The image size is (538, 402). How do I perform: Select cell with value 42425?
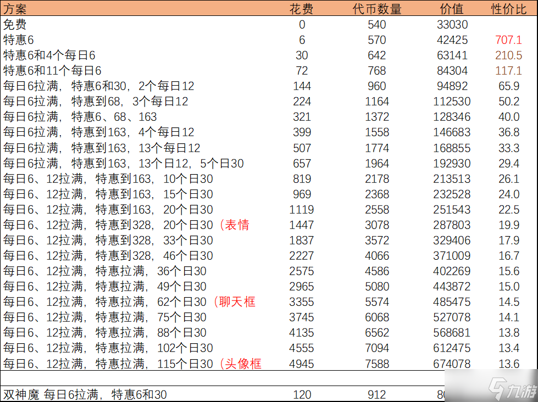pyautogui.click(x=452, y=40)
